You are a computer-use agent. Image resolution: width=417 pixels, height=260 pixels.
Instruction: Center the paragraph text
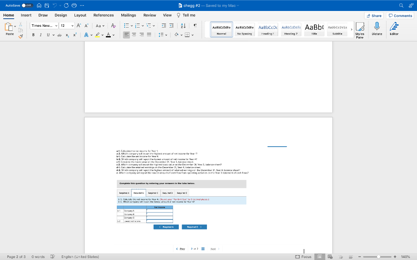[134, 35]
